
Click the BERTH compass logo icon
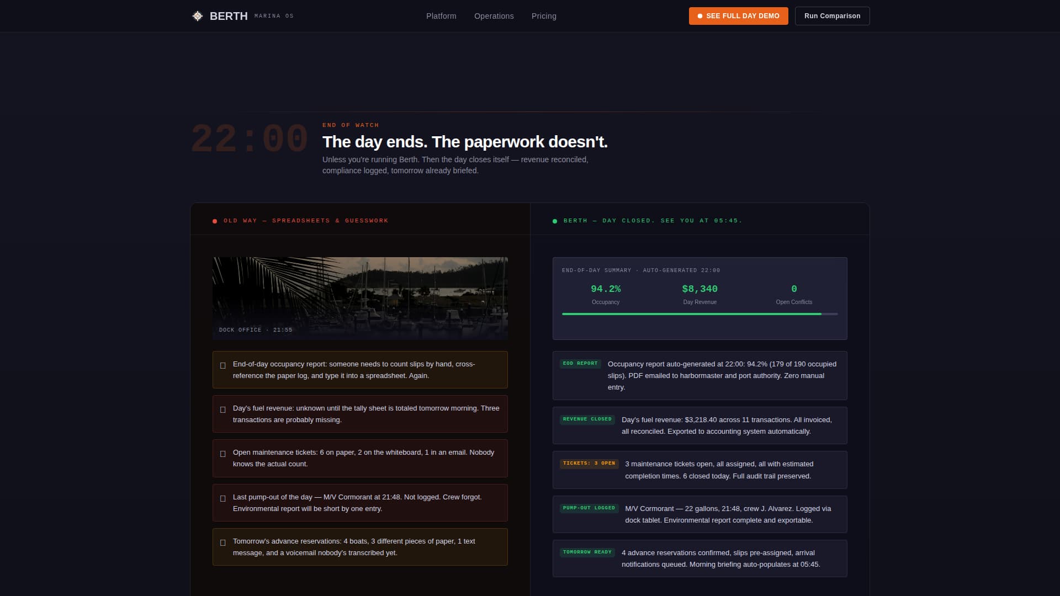point(197,15)
